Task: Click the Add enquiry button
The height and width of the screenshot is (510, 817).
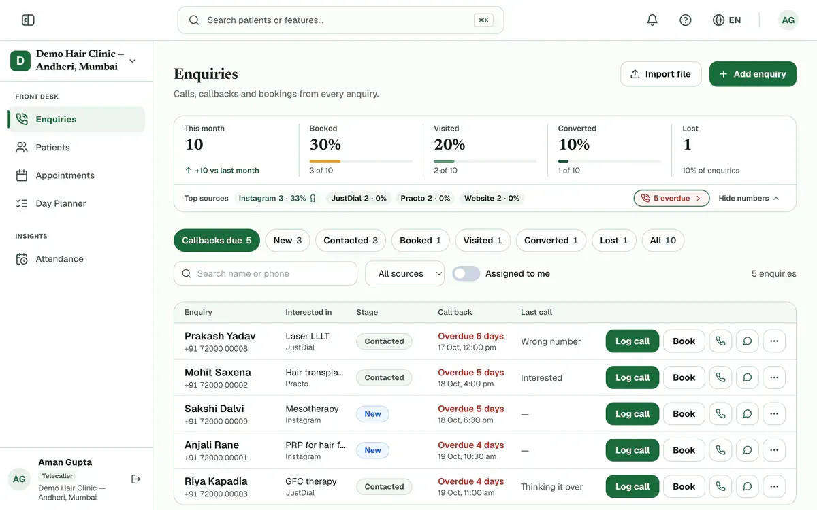Action: point(753,74)
